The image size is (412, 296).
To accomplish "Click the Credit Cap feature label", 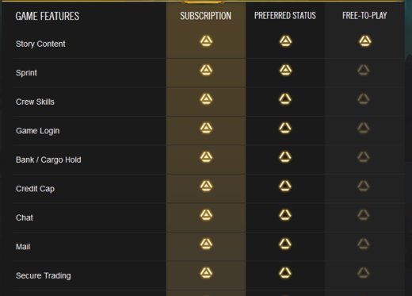I will [35, 189].
